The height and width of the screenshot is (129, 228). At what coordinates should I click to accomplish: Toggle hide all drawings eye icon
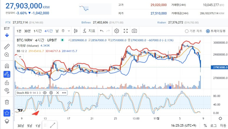pos(7,91)
